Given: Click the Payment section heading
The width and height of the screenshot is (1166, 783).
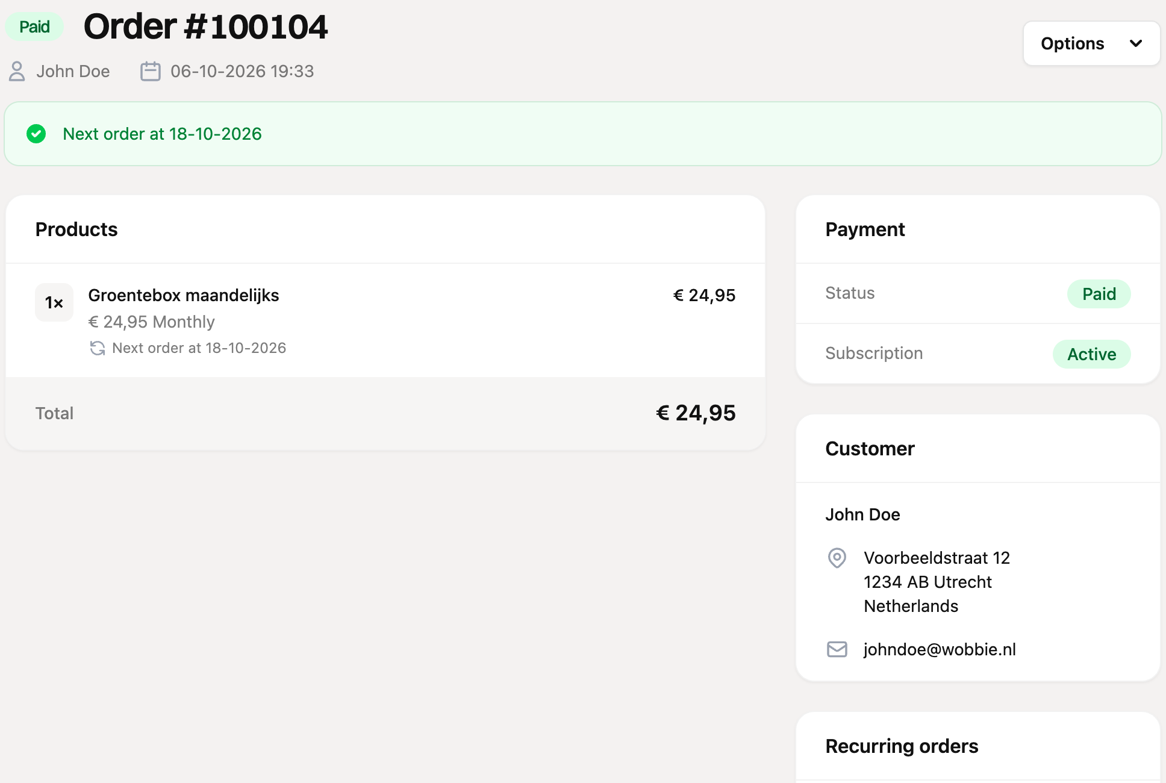Looking at the screenshot, I should (x=865, y=229).
